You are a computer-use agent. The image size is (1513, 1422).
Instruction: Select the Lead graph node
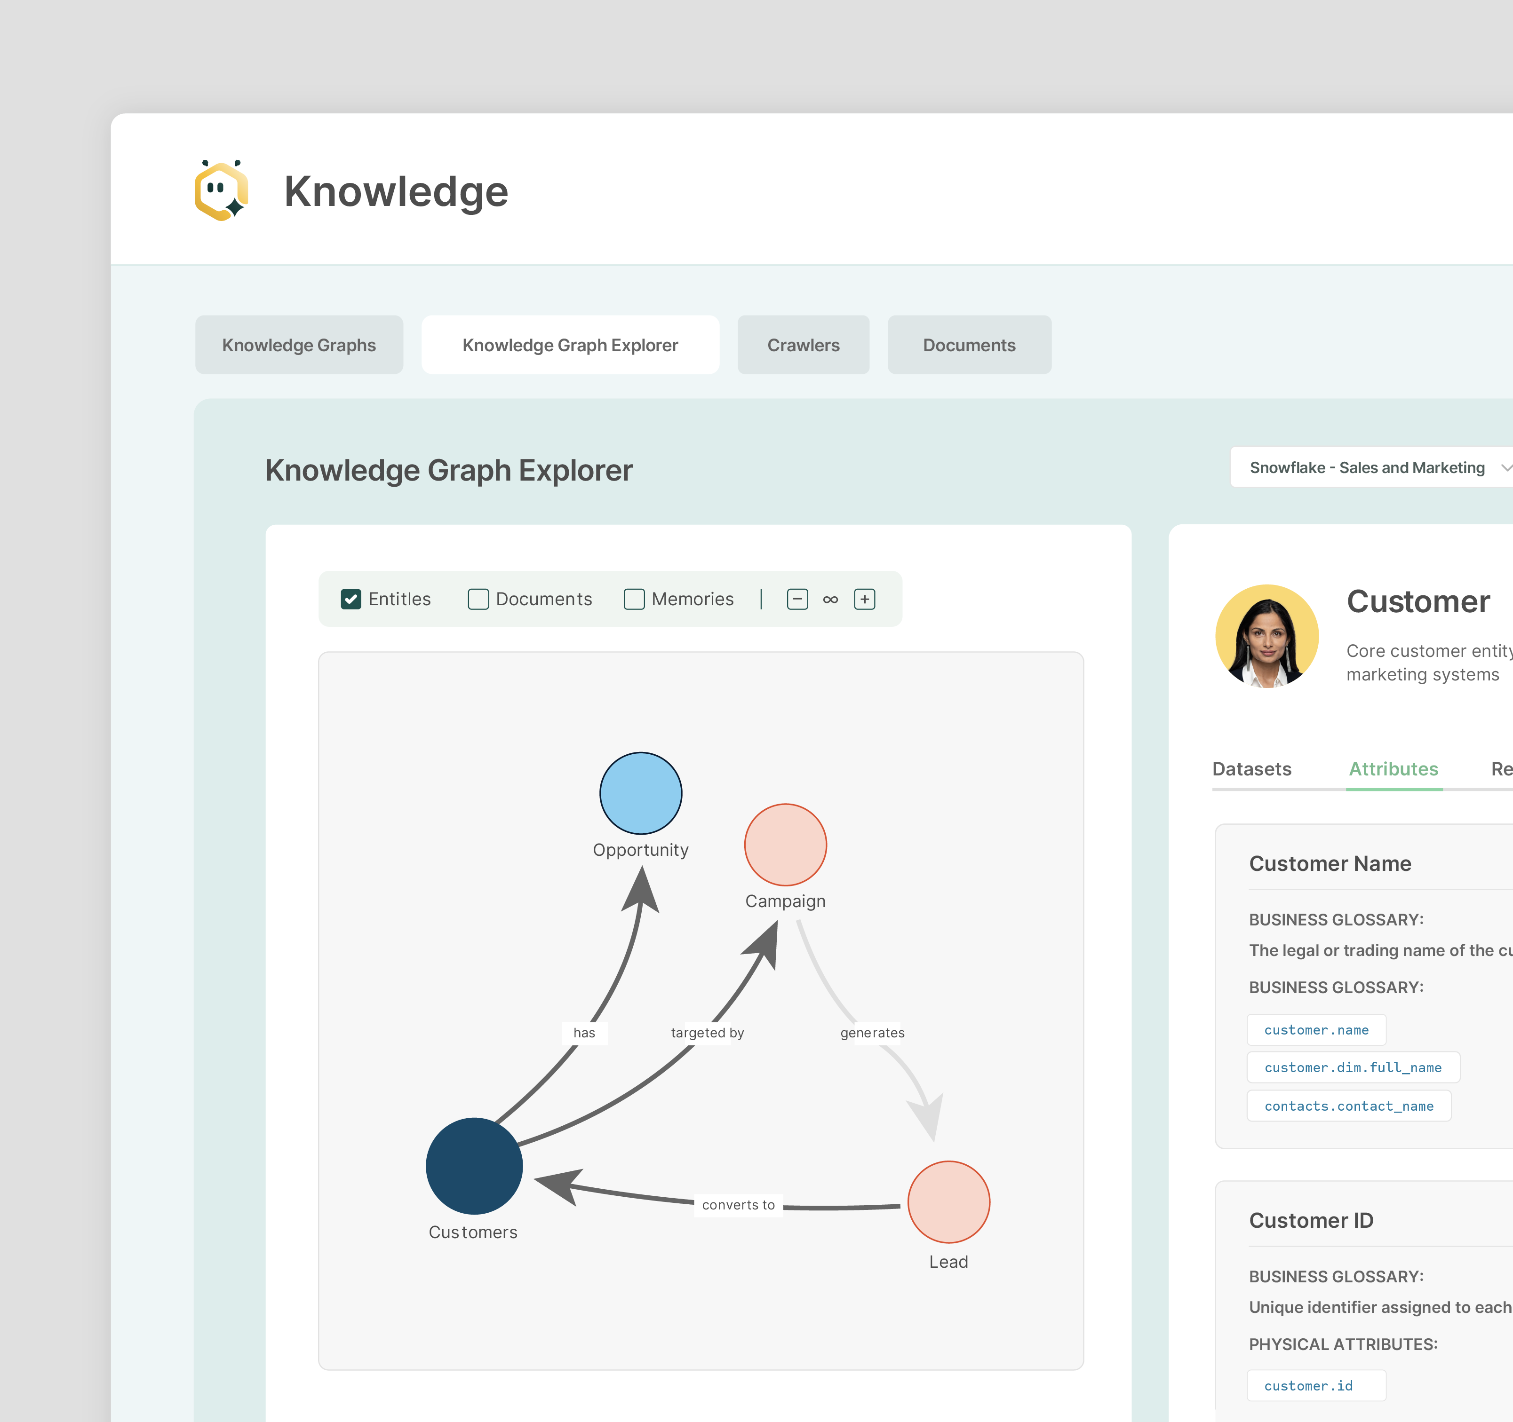pos(949,1202)
